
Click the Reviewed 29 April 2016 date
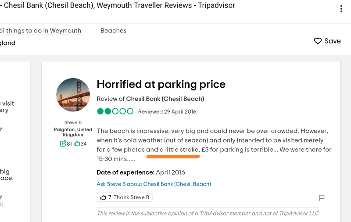(x=167, y=112)
